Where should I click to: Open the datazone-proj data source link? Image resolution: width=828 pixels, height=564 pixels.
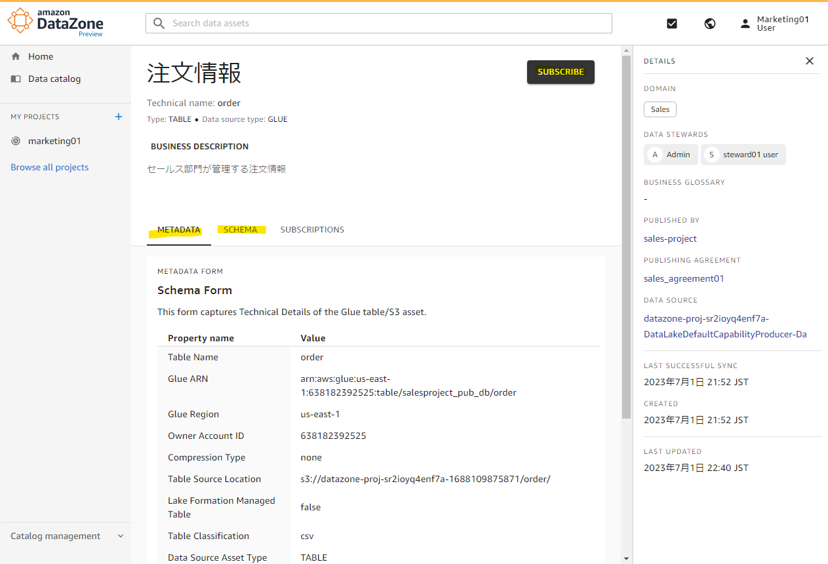click(725, 326)
